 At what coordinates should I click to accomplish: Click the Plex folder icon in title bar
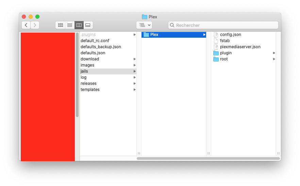pos(145,17)
